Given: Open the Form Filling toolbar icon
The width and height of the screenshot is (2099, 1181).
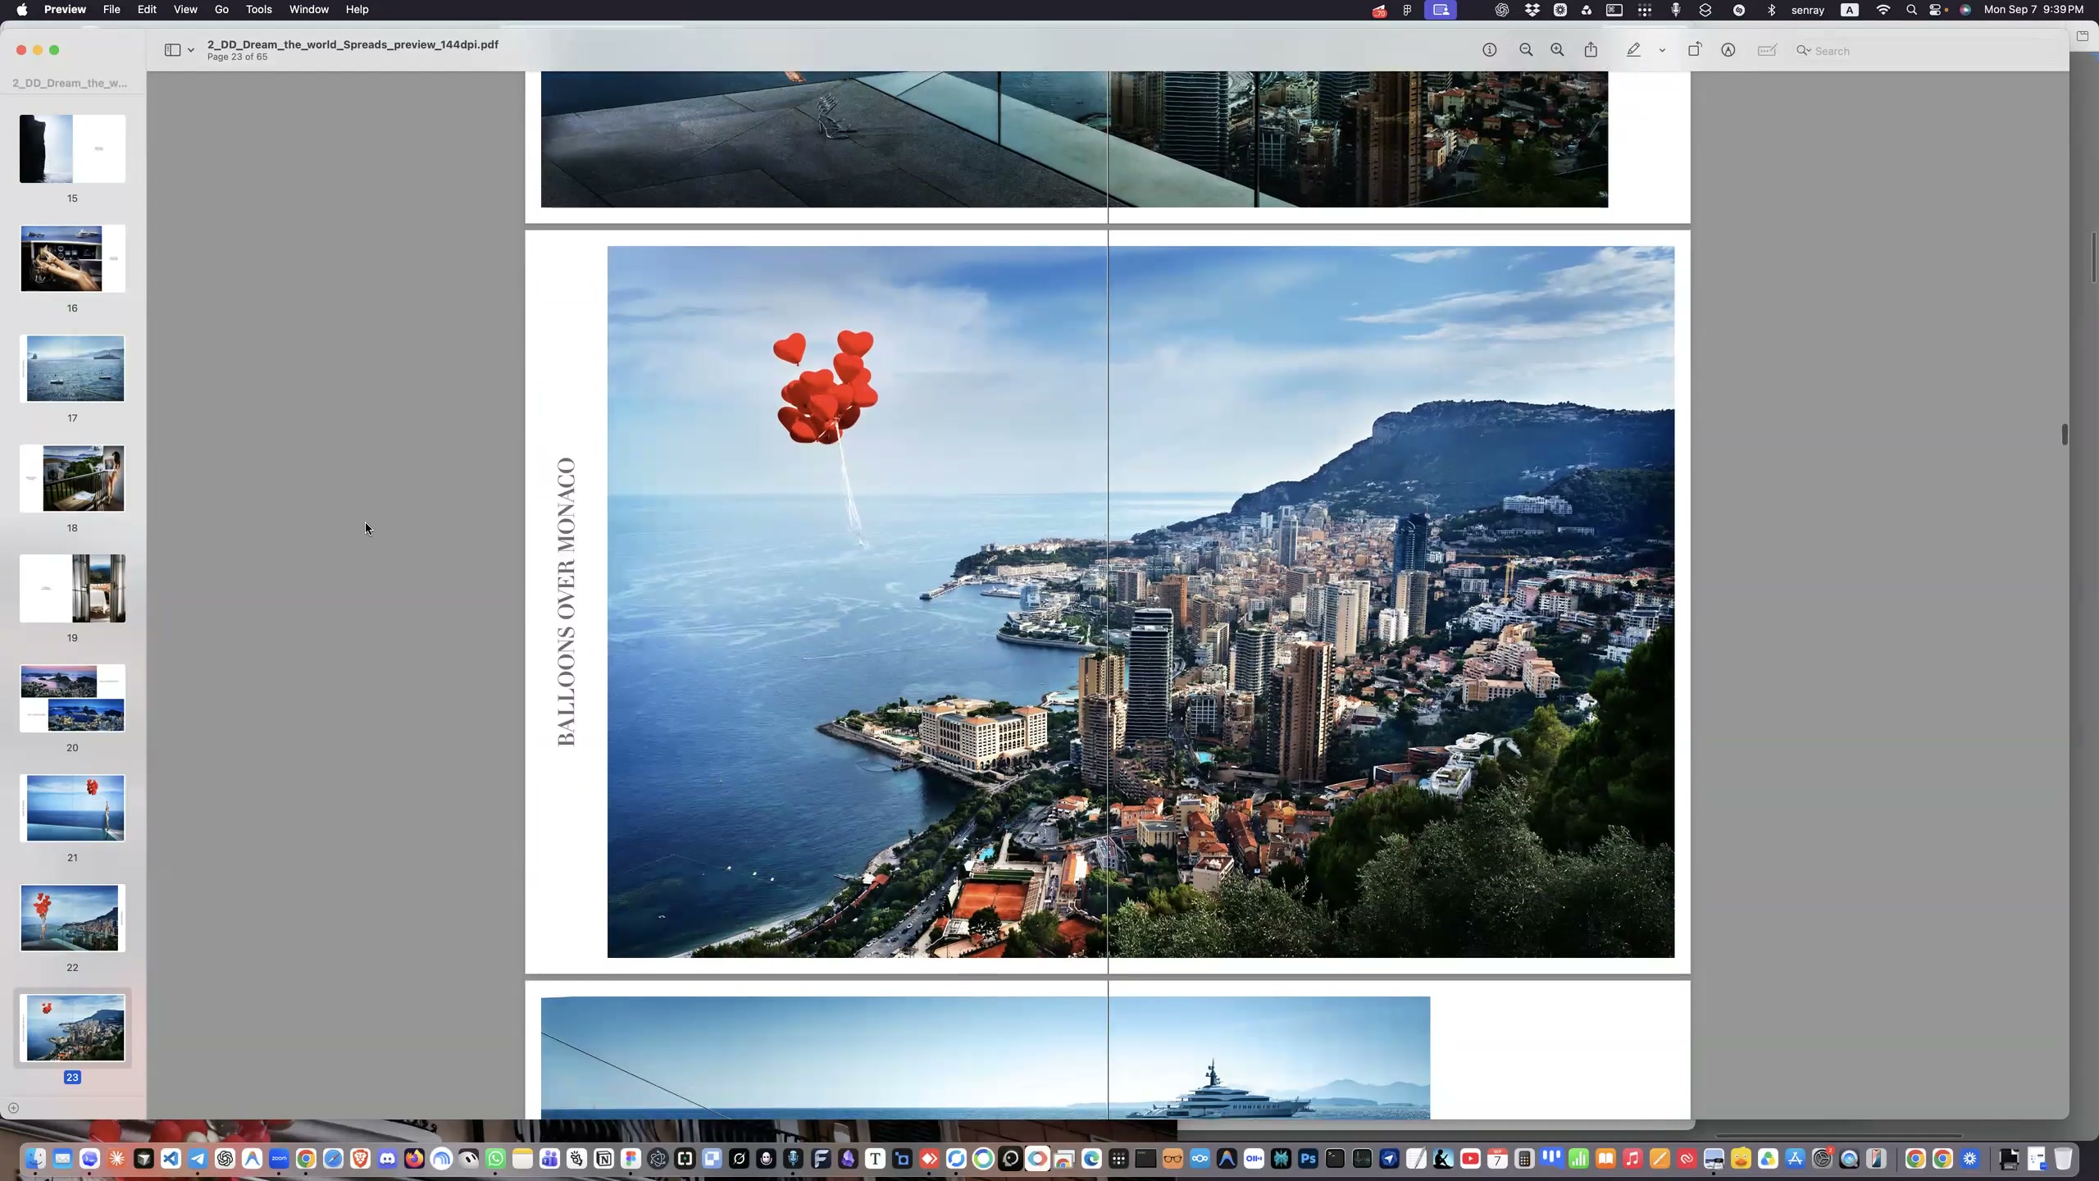Looking at the screenshot, I should 1767,50.
